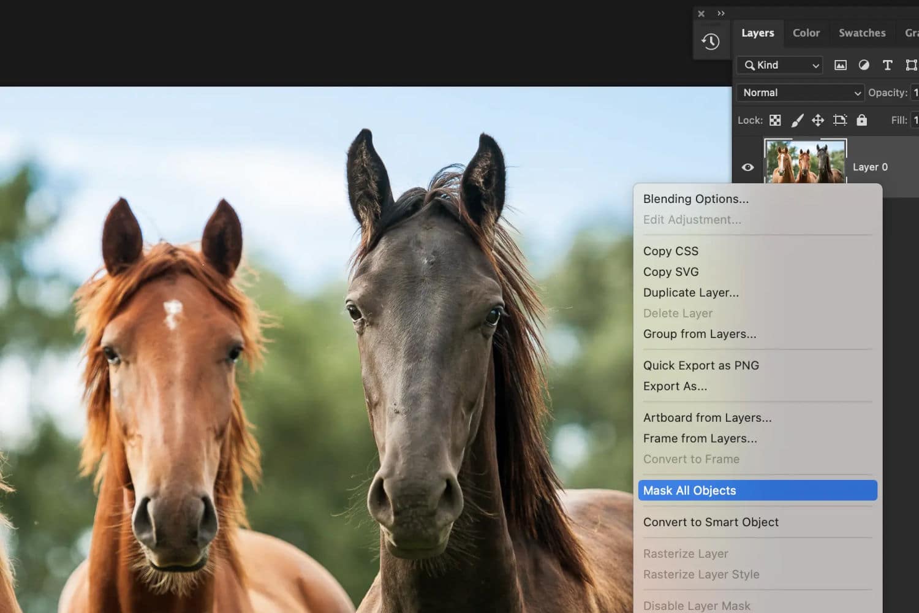919x613 pixels.
Task: Expand the collapsed panel double-arrow
Action: (x=721, y=13)
